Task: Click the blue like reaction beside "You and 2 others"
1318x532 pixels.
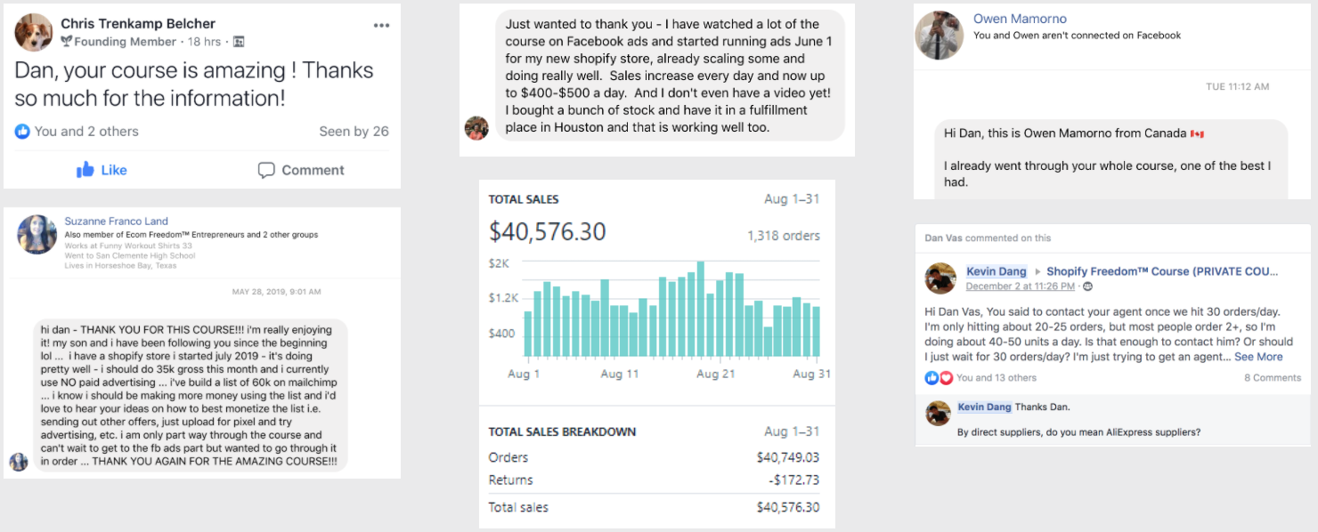Action: [x=22, y=132]
